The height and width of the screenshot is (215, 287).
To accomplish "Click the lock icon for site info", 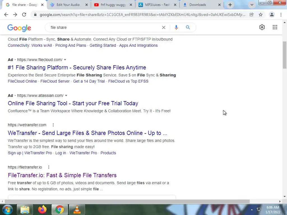I will [x=35, y=15].
